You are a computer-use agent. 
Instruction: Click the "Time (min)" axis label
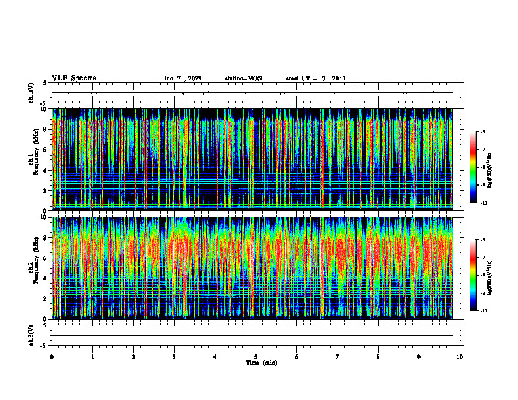click(x=262, y=363)
